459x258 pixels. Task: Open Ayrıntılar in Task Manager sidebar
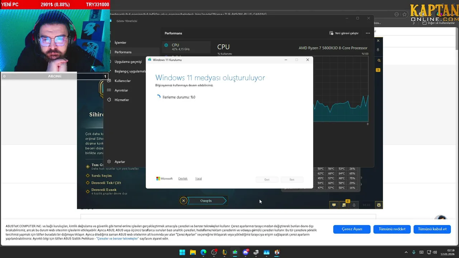click(x=121, y=90)
